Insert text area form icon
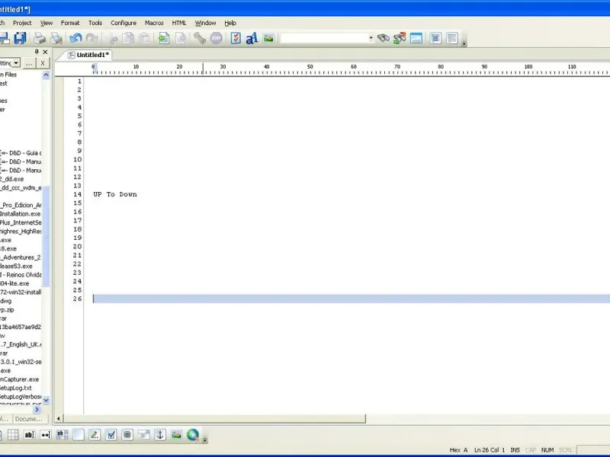Image resolution: width=610 pixels, height=457 pixels. [62, 434]
